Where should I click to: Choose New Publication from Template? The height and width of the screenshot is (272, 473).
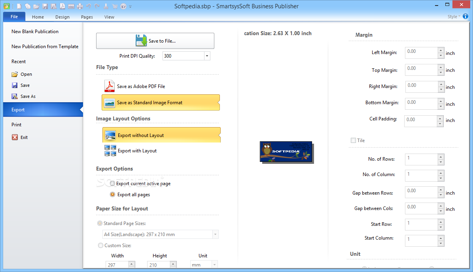click(45, 47)
